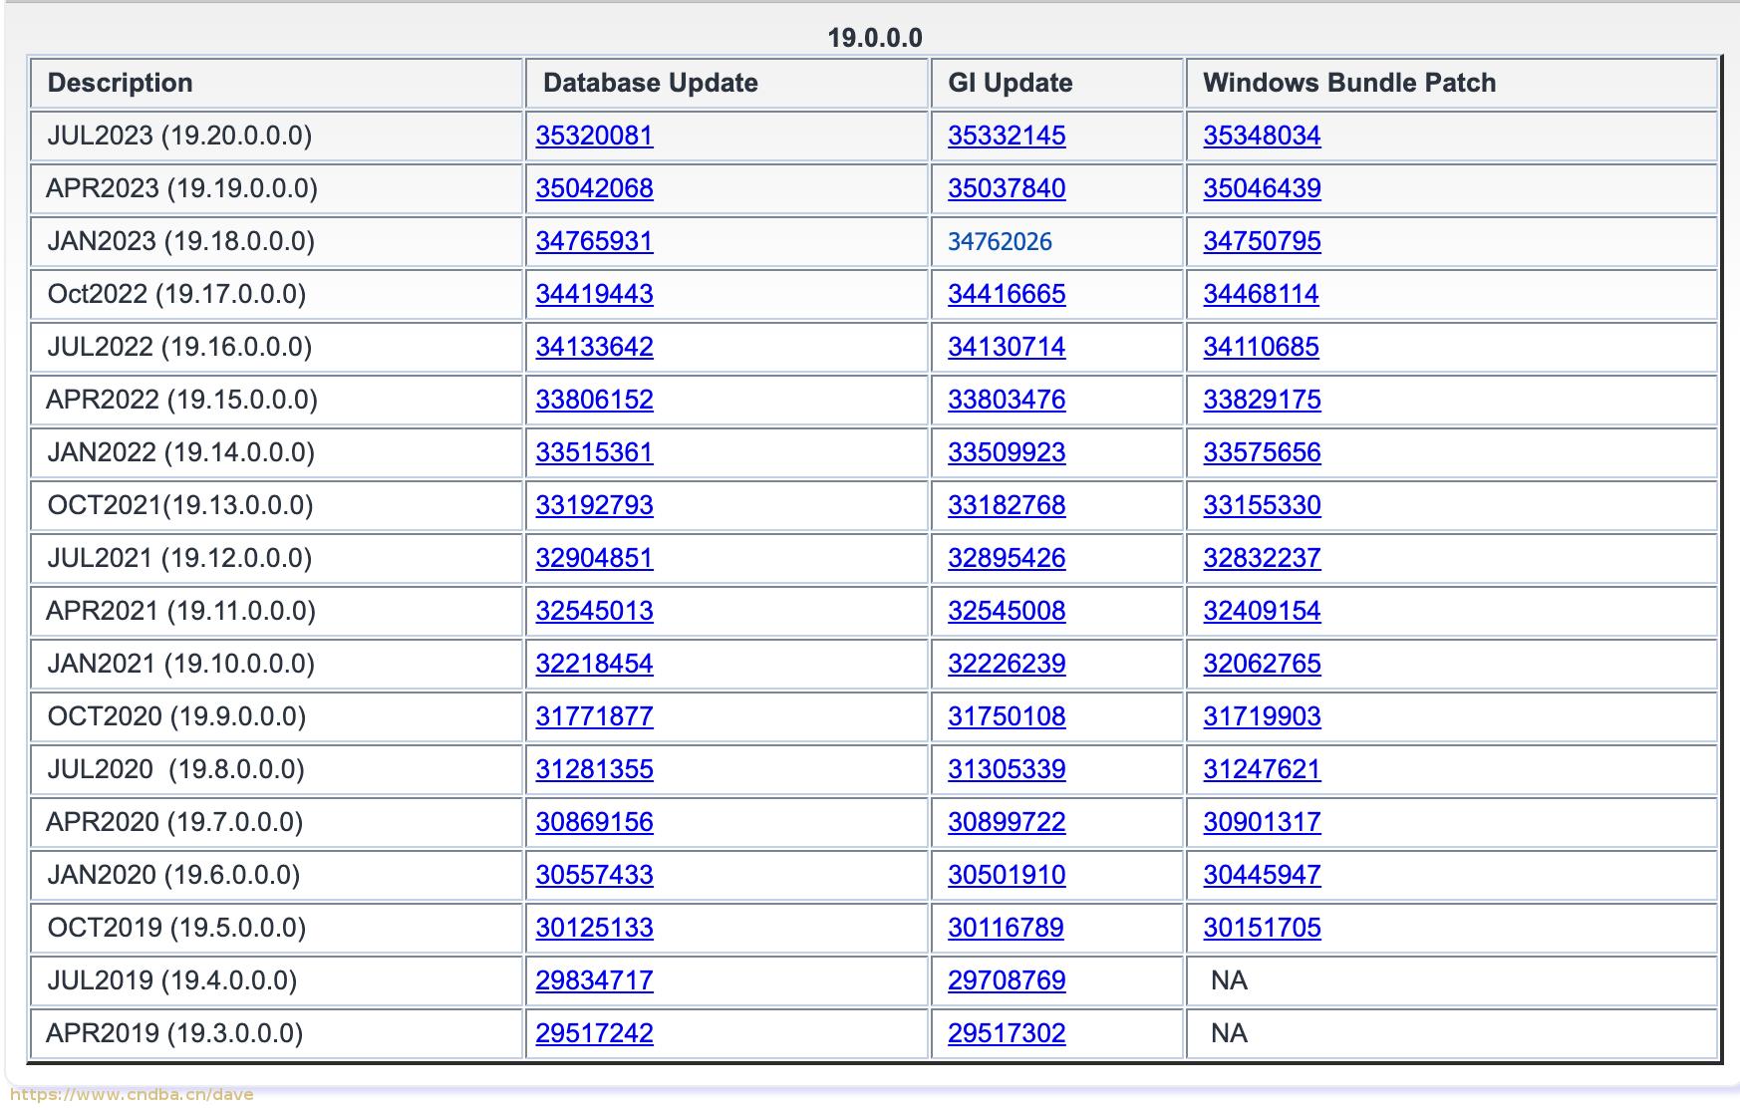The height and width of the screenshot is (1110, 1740).
Task: Open GI Update patch 34130714
Action: tap(1007, 347)
